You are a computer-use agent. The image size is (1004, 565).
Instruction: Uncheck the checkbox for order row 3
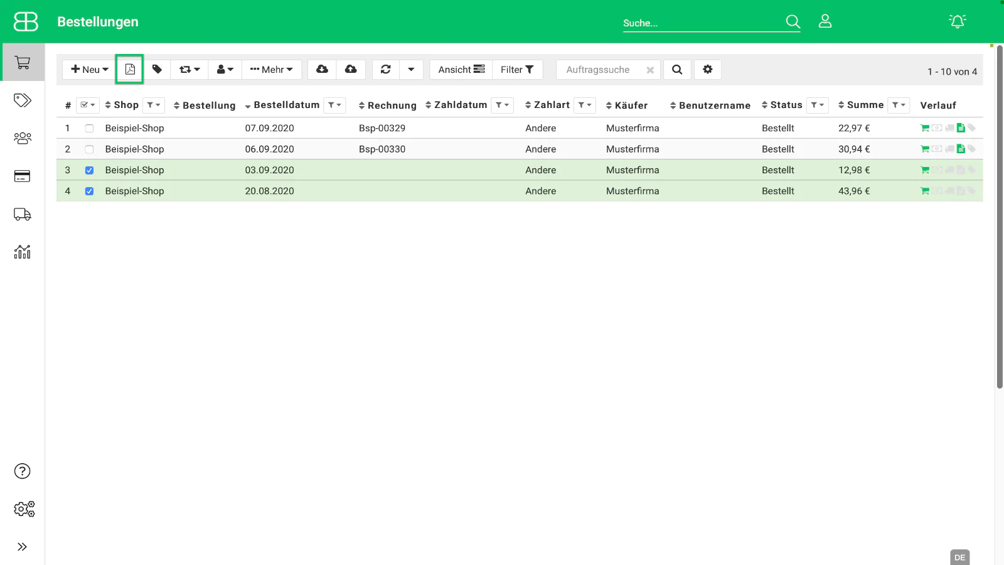pyautogui.click(x=89, y=170)
